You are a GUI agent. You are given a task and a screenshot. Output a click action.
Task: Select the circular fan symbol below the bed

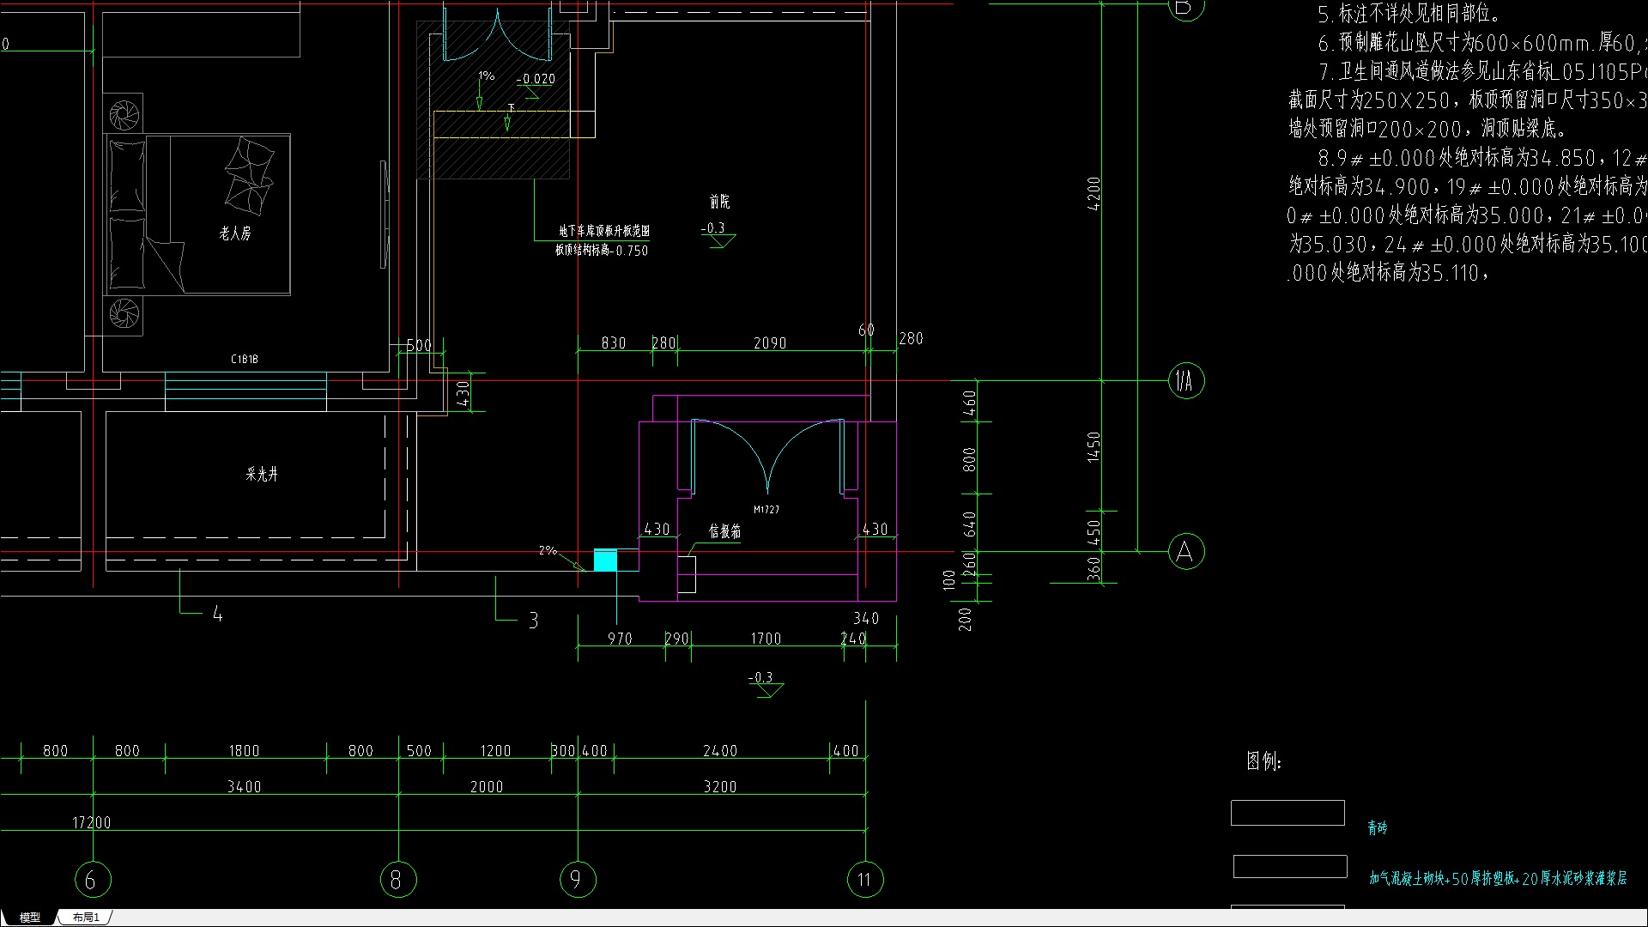tap(124, 313)
